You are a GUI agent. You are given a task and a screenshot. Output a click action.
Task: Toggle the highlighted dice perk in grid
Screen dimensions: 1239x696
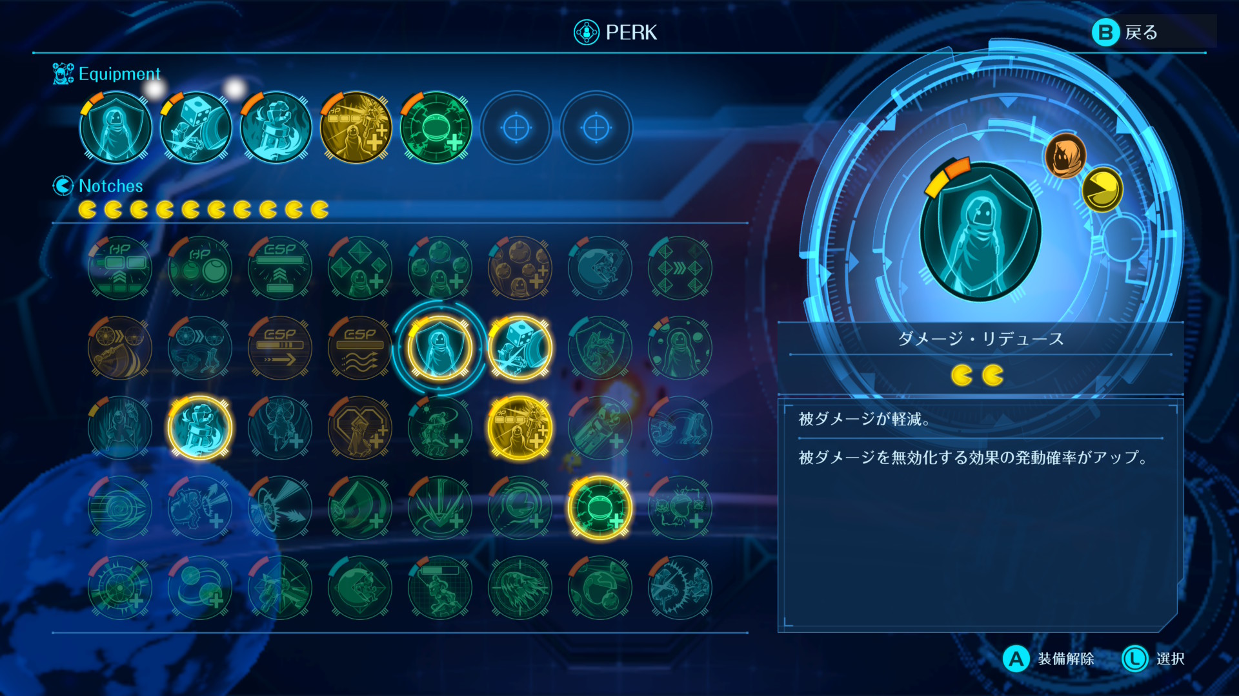tap(520, 348)
